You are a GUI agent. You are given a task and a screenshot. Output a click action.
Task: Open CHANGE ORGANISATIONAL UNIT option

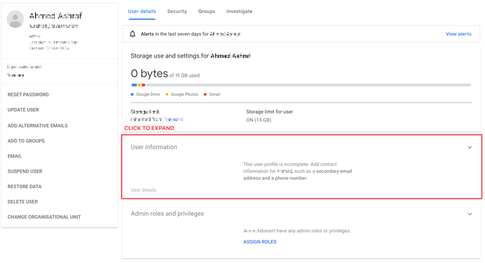click(44, 217)
